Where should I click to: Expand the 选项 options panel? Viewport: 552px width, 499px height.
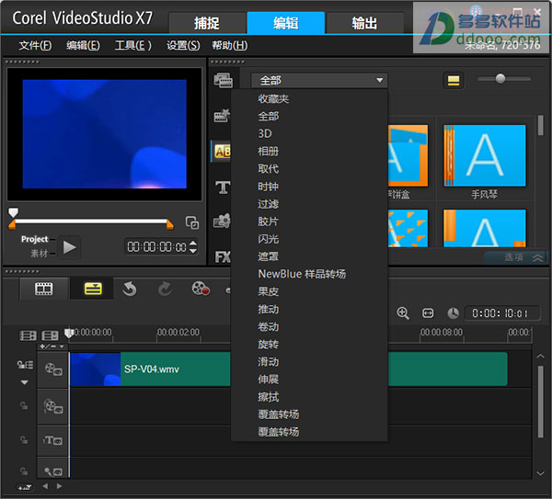coord(516,257)
